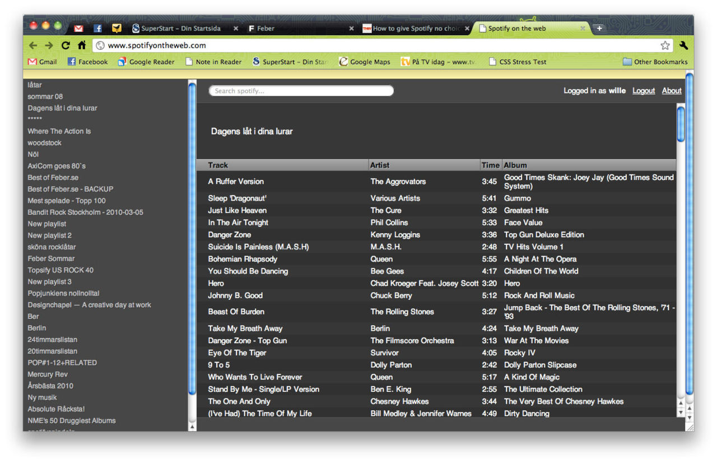Click the back navigation arrow
Viewport: 717px width, 463px height.
click(x=32, y=45)
